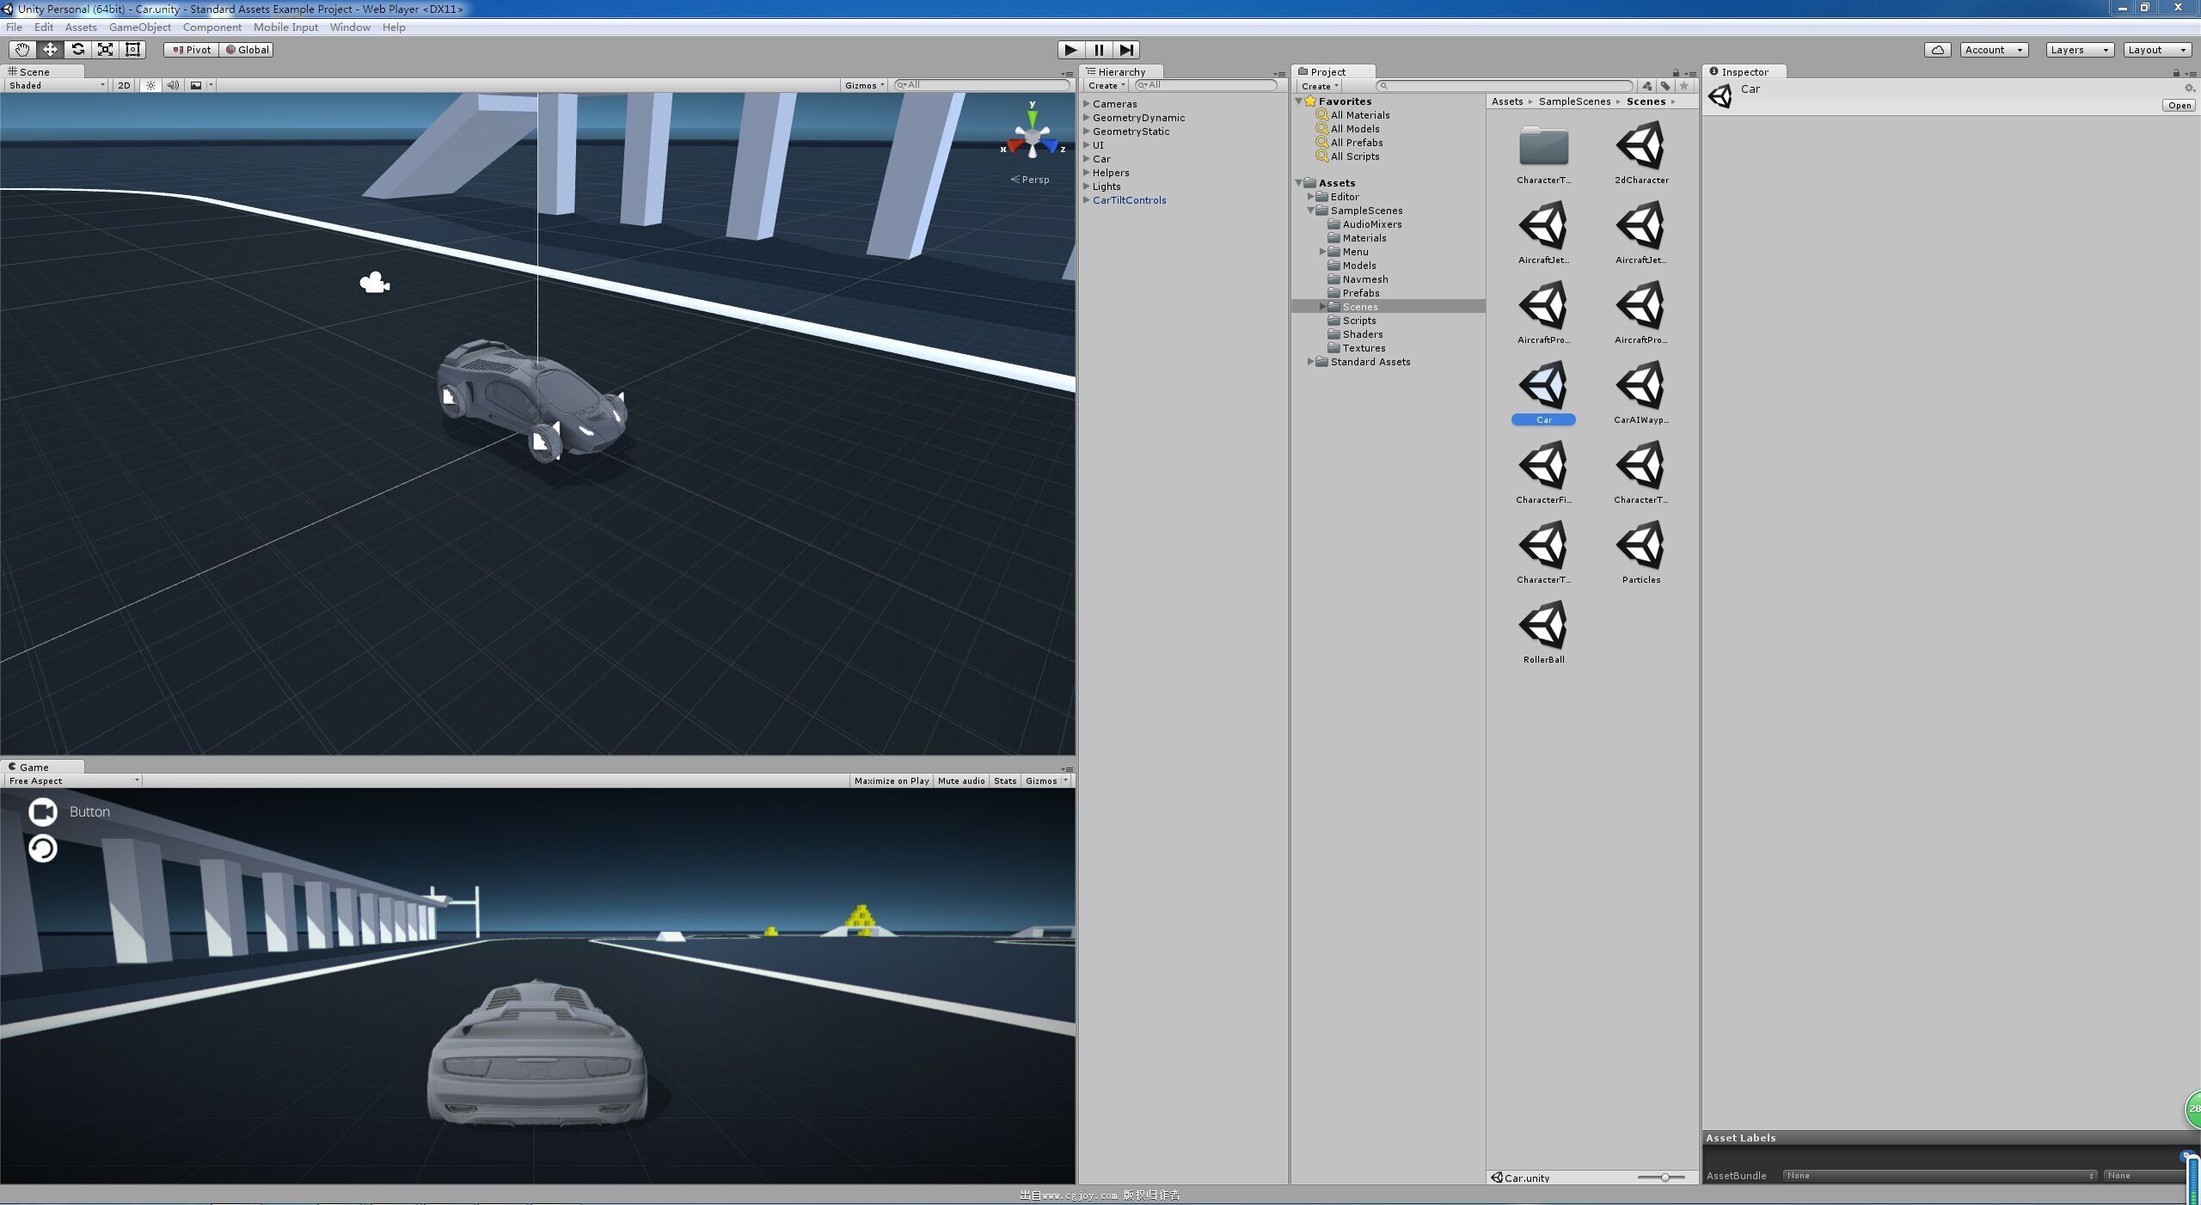The image size is (2201, 1205).
Task: Click save search star icon in Project
Action: click(x=1684, y=86)
